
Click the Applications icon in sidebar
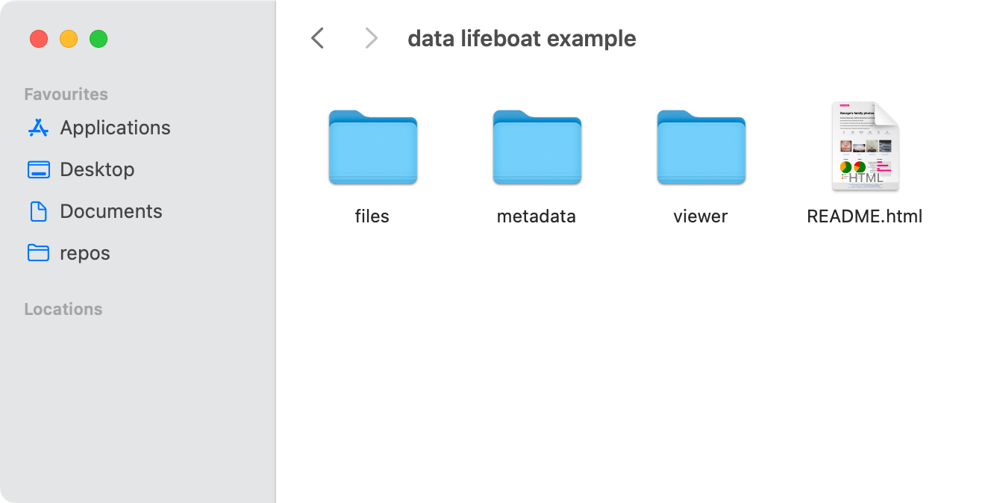pyautogui.click(x=38, y=128)
